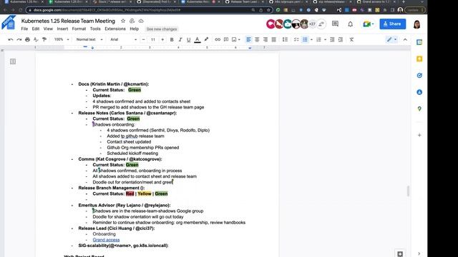Image resolution: width=458 pixels, height=257 pixels.
Task: Click the Share button
Action: pyautogui.click(x=393, y=24)
